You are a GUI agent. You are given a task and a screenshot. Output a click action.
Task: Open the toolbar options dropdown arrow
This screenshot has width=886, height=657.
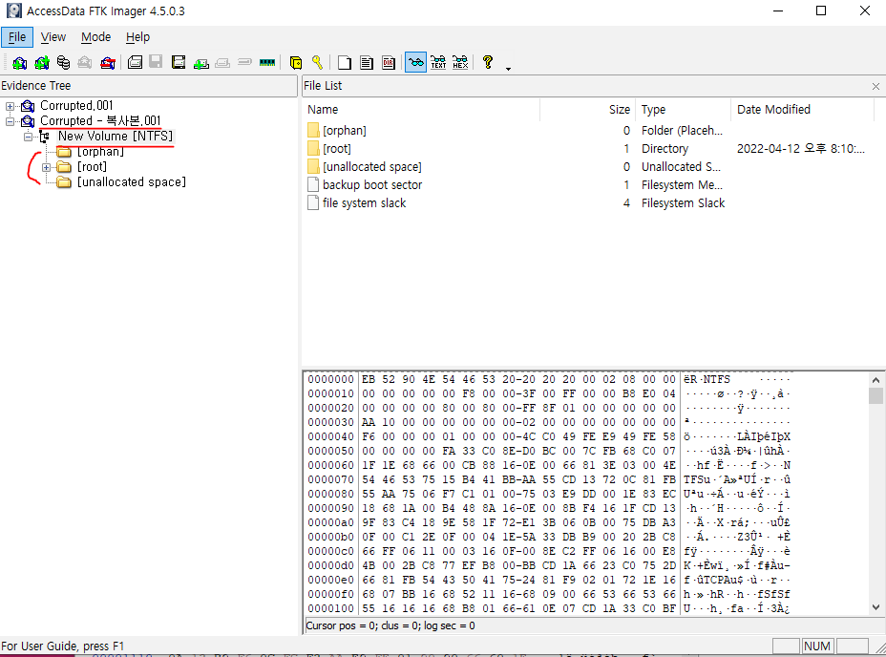click(x=508, y=69)
